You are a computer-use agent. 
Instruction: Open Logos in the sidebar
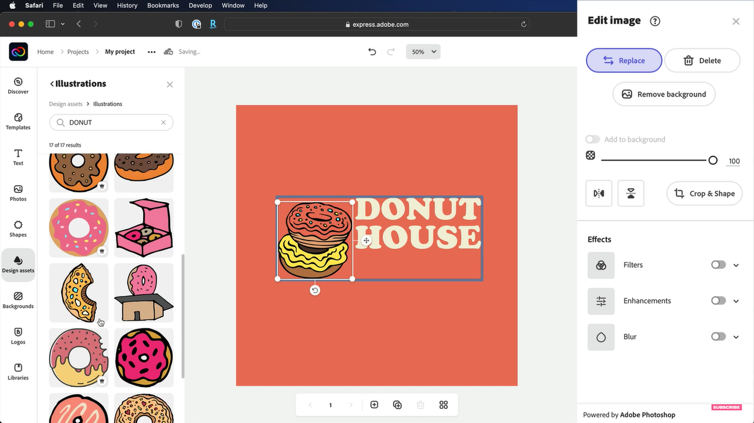pos(18,336)
